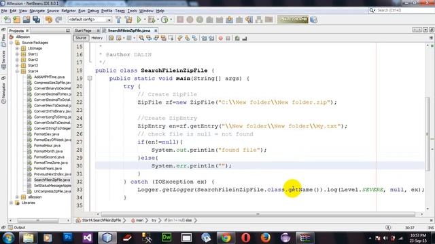Click the Shift Line Right icon

[211, 38]
